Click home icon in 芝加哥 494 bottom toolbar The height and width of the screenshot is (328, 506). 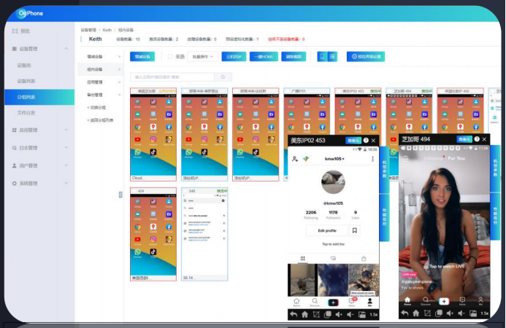pos(416,313)
